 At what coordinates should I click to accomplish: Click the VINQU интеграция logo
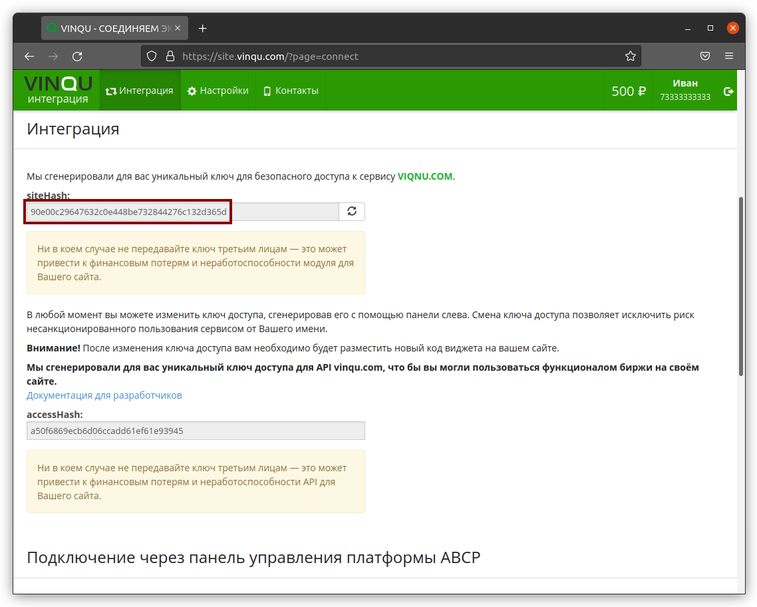pos(58,91)
